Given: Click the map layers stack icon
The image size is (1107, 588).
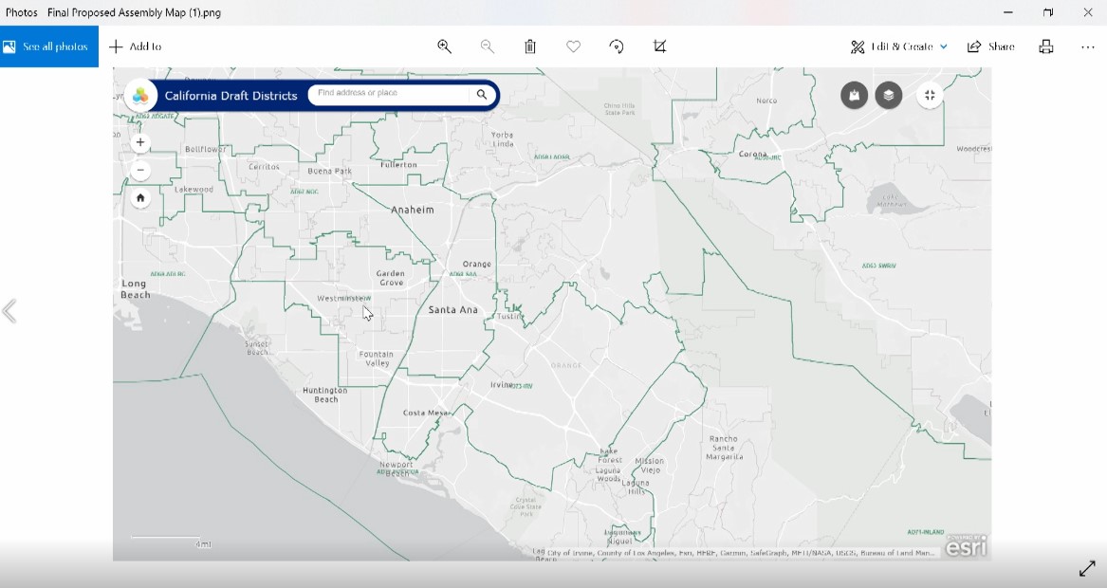Looking at the screenshot, I should point(888,95).
